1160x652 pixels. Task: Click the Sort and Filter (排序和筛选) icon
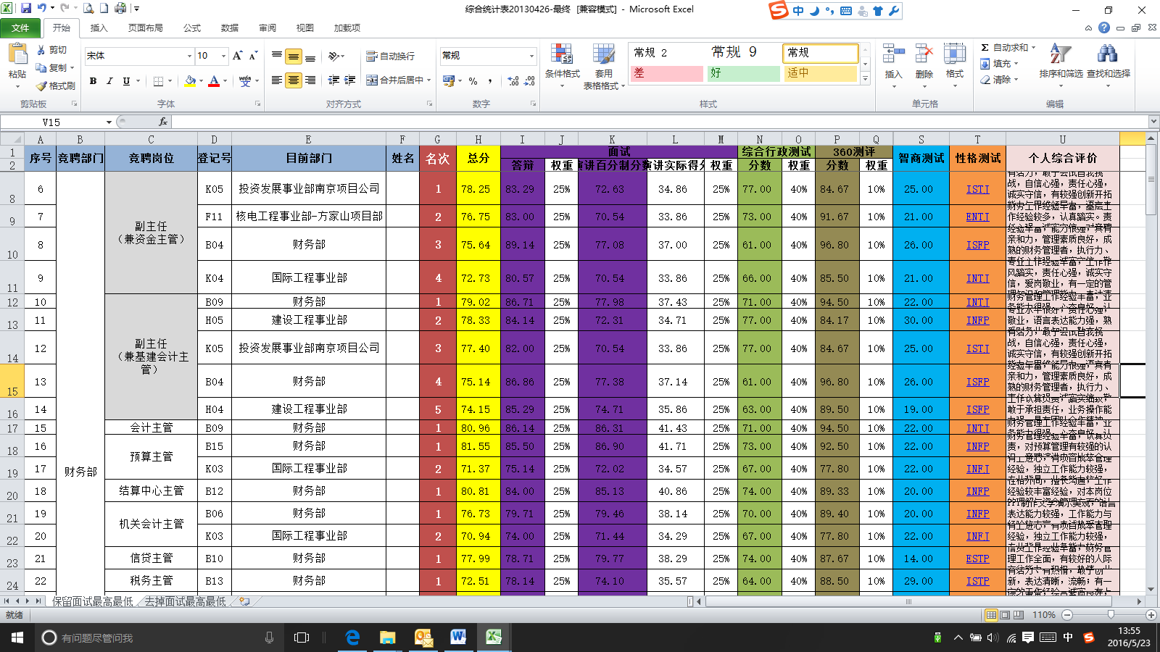pyautogui.click(x=1060, y=62)
